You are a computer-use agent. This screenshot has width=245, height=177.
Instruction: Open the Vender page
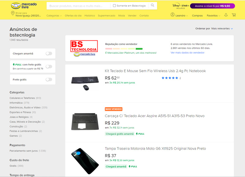pyautogui.click(x=132, y=16)
